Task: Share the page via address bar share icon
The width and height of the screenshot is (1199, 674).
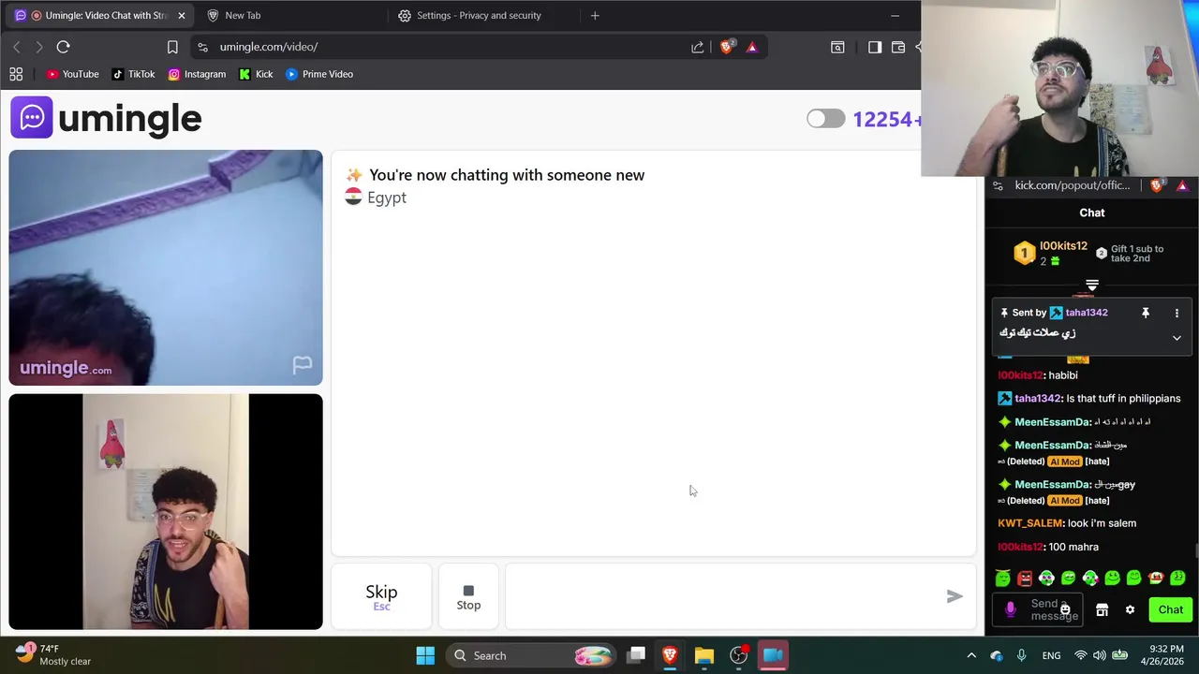Action: pyautogui.click(x=698, y=47)
